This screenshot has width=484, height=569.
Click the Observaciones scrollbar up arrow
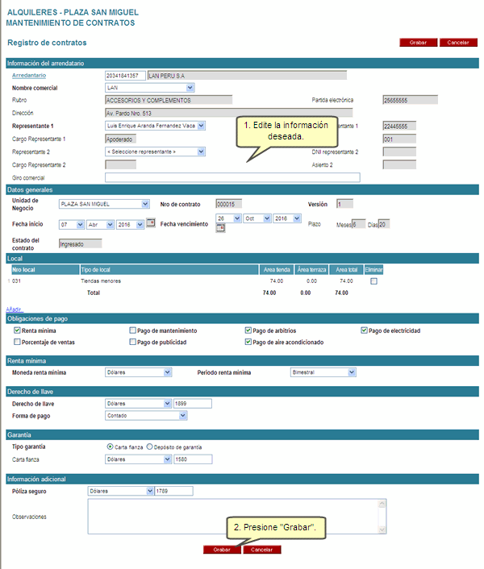(382, 504)
